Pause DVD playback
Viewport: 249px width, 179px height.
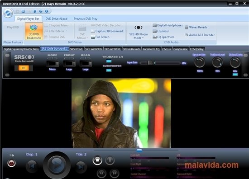tap(110, 160)
